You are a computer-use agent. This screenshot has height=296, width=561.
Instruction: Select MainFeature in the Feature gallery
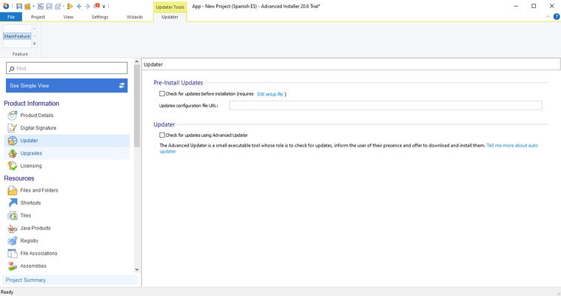coord(17,36)
